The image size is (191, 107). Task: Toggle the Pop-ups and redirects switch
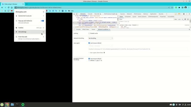(42, 21)
